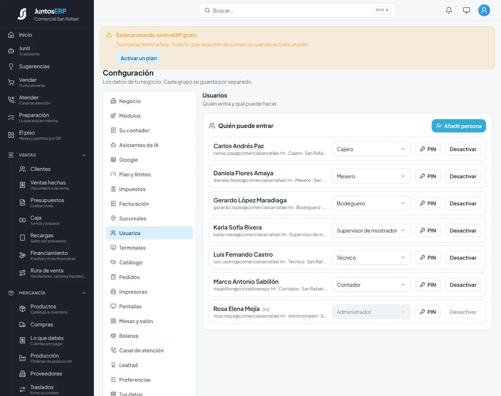This screenshot has height=396, width=501.
Task: Open the user profile avatar
Action: [484, 10]
